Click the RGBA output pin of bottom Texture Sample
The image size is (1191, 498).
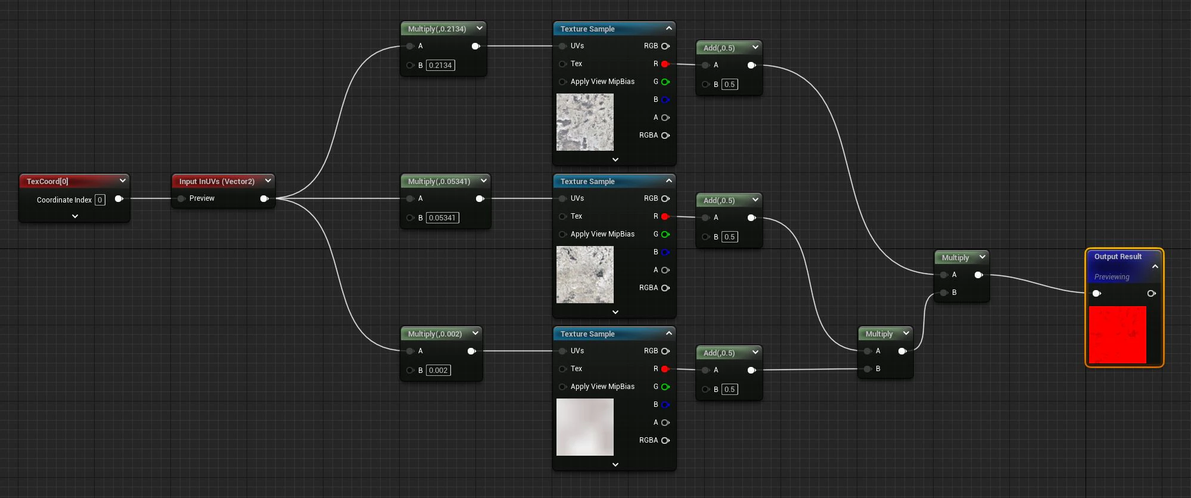click(x=666, y=441)
